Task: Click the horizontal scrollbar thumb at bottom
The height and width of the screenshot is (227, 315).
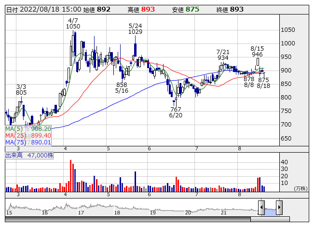Action: pyautogui.click(x=270, y=219)
